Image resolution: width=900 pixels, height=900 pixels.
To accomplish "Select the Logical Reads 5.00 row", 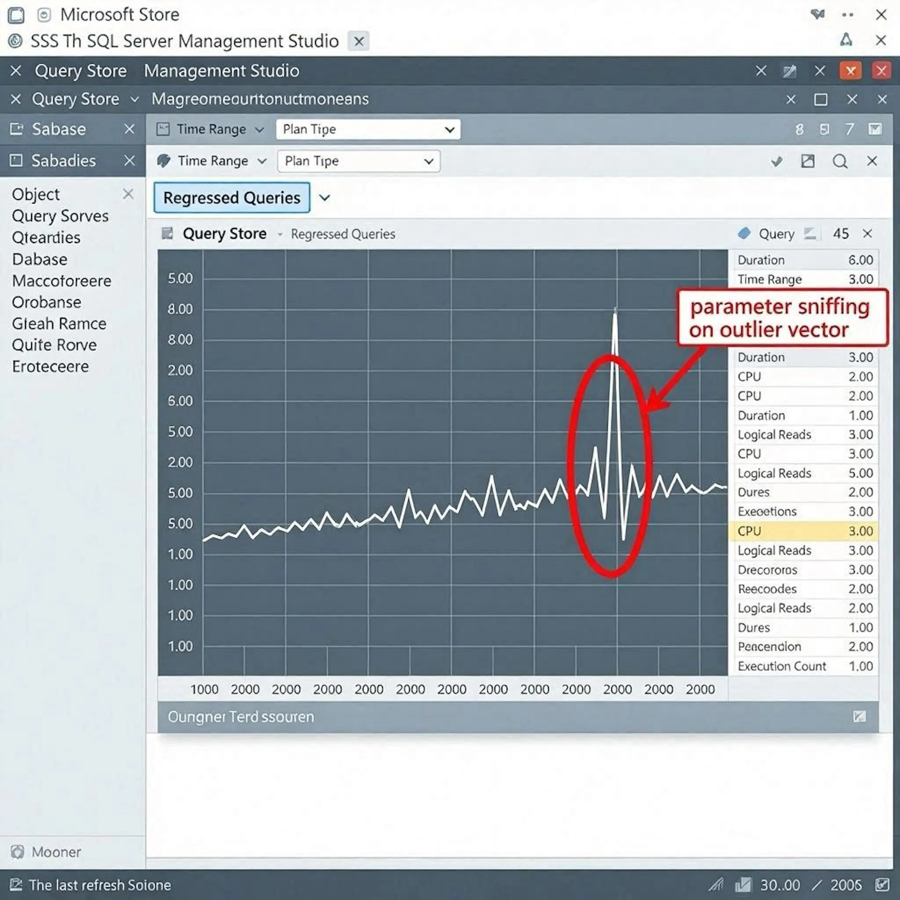I will [804, 473].
